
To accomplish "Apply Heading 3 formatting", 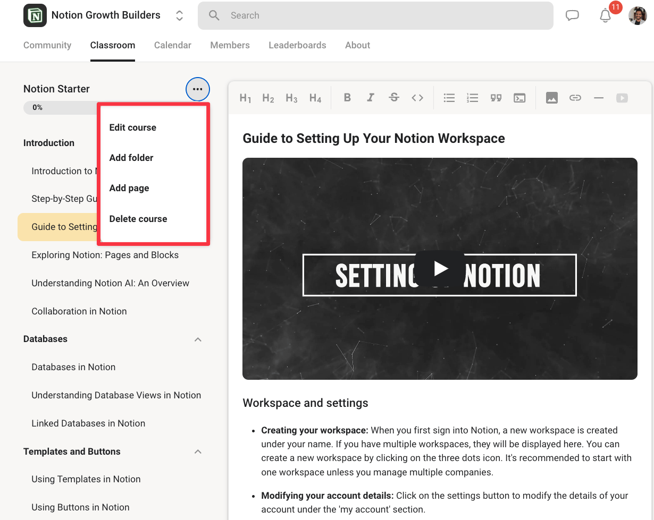I will tap(291, 98).
